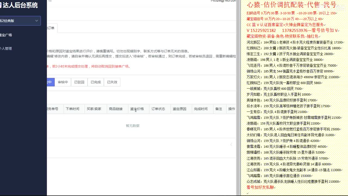This screenshot has width=348, height=196.
Task: Click the 众志成城 listing line
Action: 294,182
